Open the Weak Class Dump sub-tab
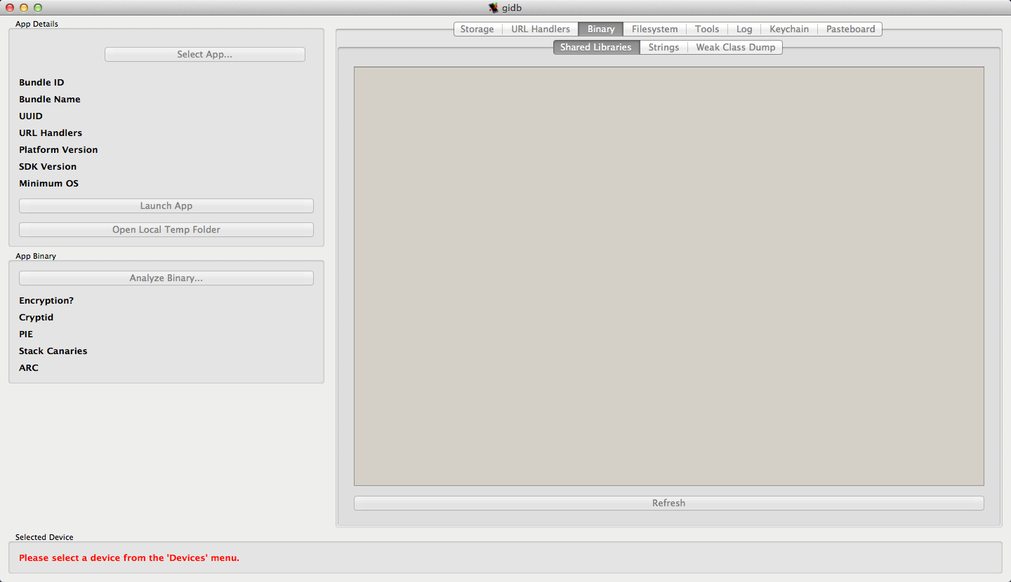This screenshot has height=582, width=1011. 735,47
